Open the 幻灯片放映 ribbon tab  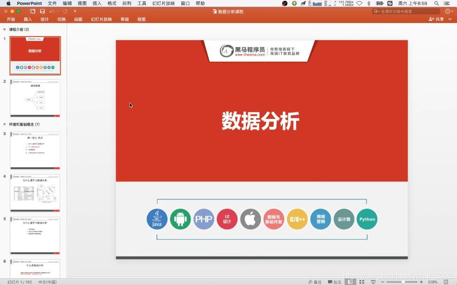coord(101,19)
